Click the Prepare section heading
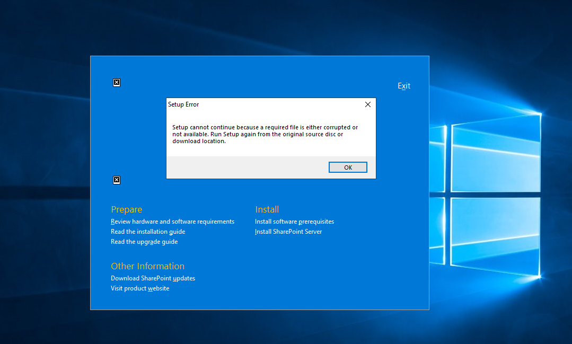Viewport: 572px width, 344px height. tap(126, 209)
